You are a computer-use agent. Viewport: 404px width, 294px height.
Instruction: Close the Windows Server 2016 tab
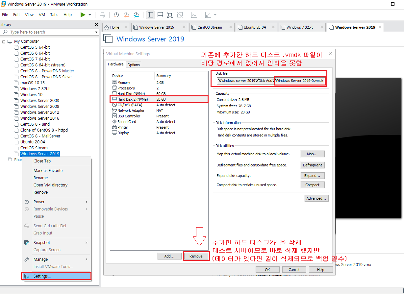[x=184, y=27]
